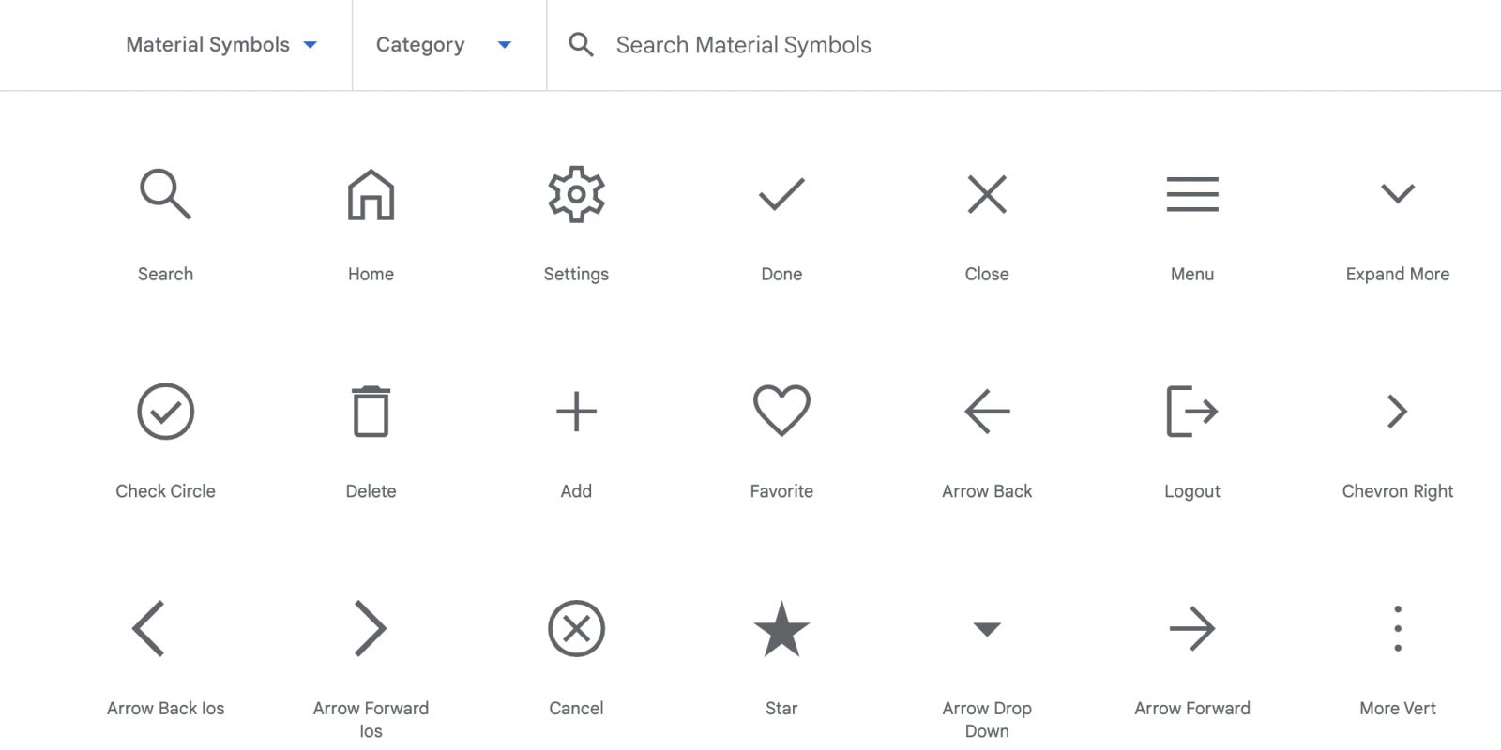Select the Expand More chevron icon
Image resolution: width=1501 pixels, height=750 pixels.
(x=1398, y=194)
